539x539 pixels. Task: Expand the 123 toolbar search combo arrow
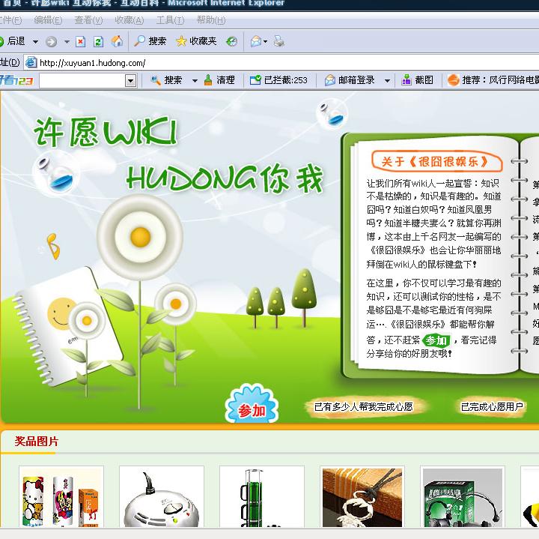130,81
